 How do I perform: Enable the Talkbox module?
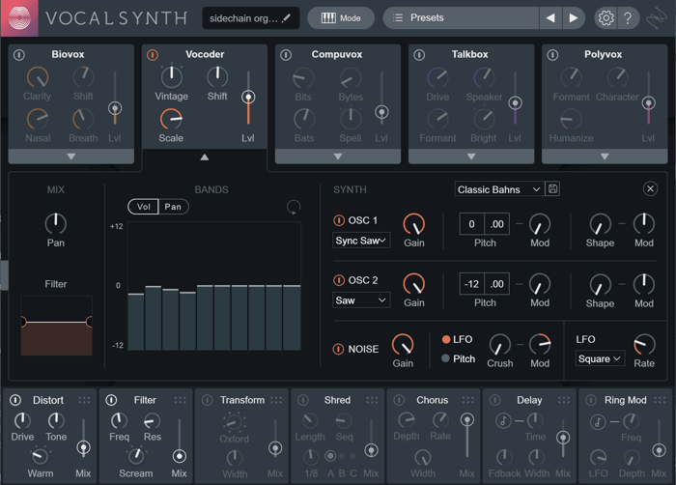coord(419,55)
